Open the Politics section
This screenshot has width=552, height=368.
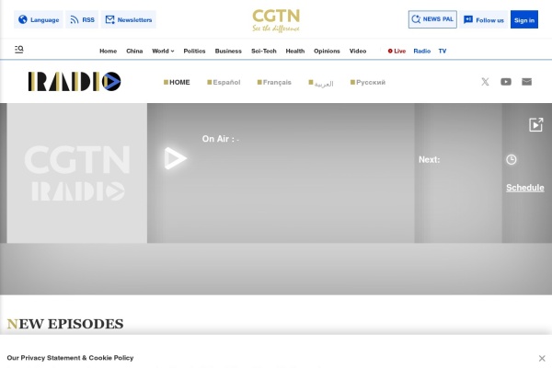[194, 52]
